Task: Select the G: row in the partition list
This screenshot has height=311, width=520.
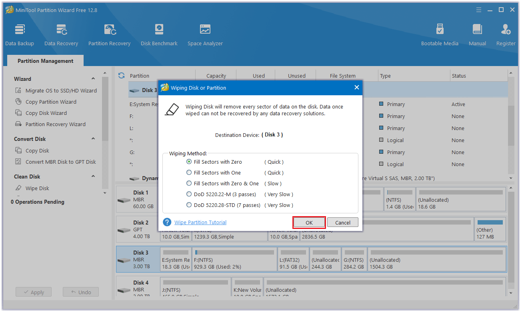Action: click(x=318, y=152)
